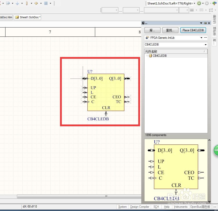Open the second empty formatting combo box
The height and width of the screenshot is (211, 218).
131,10
